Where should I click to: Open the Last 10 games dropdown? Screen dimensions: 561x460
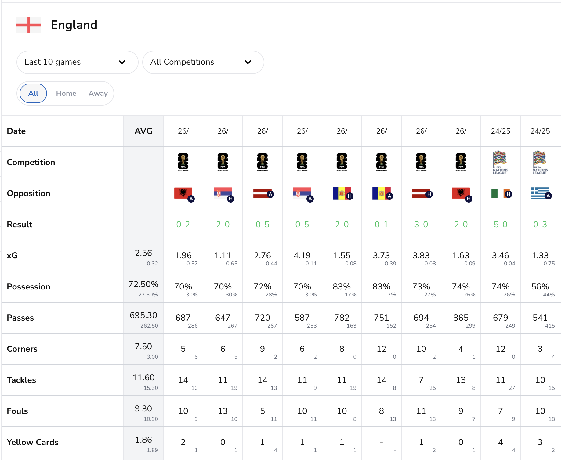77,62
